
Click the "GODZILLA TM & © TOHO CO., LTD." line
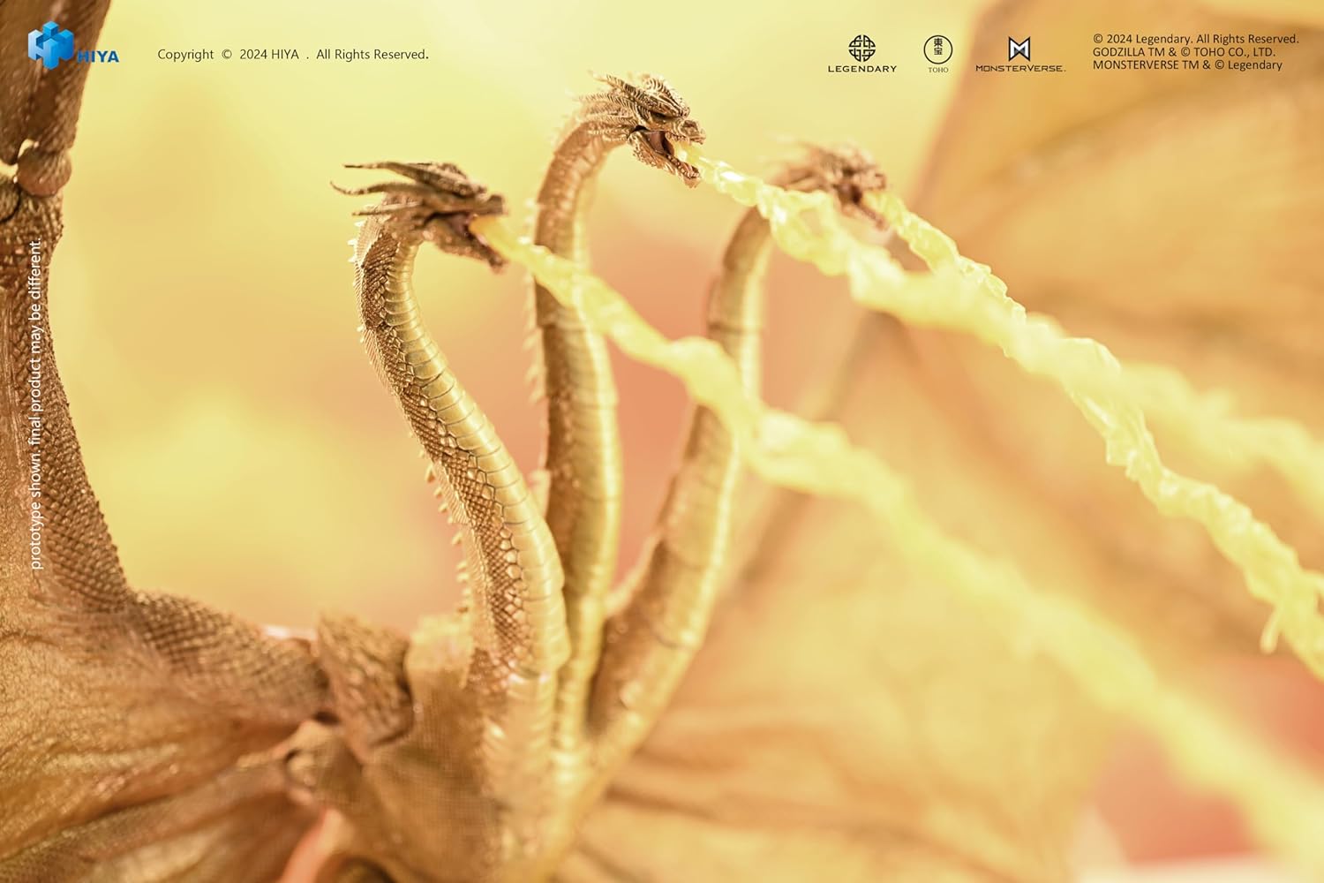point(1183,52)
